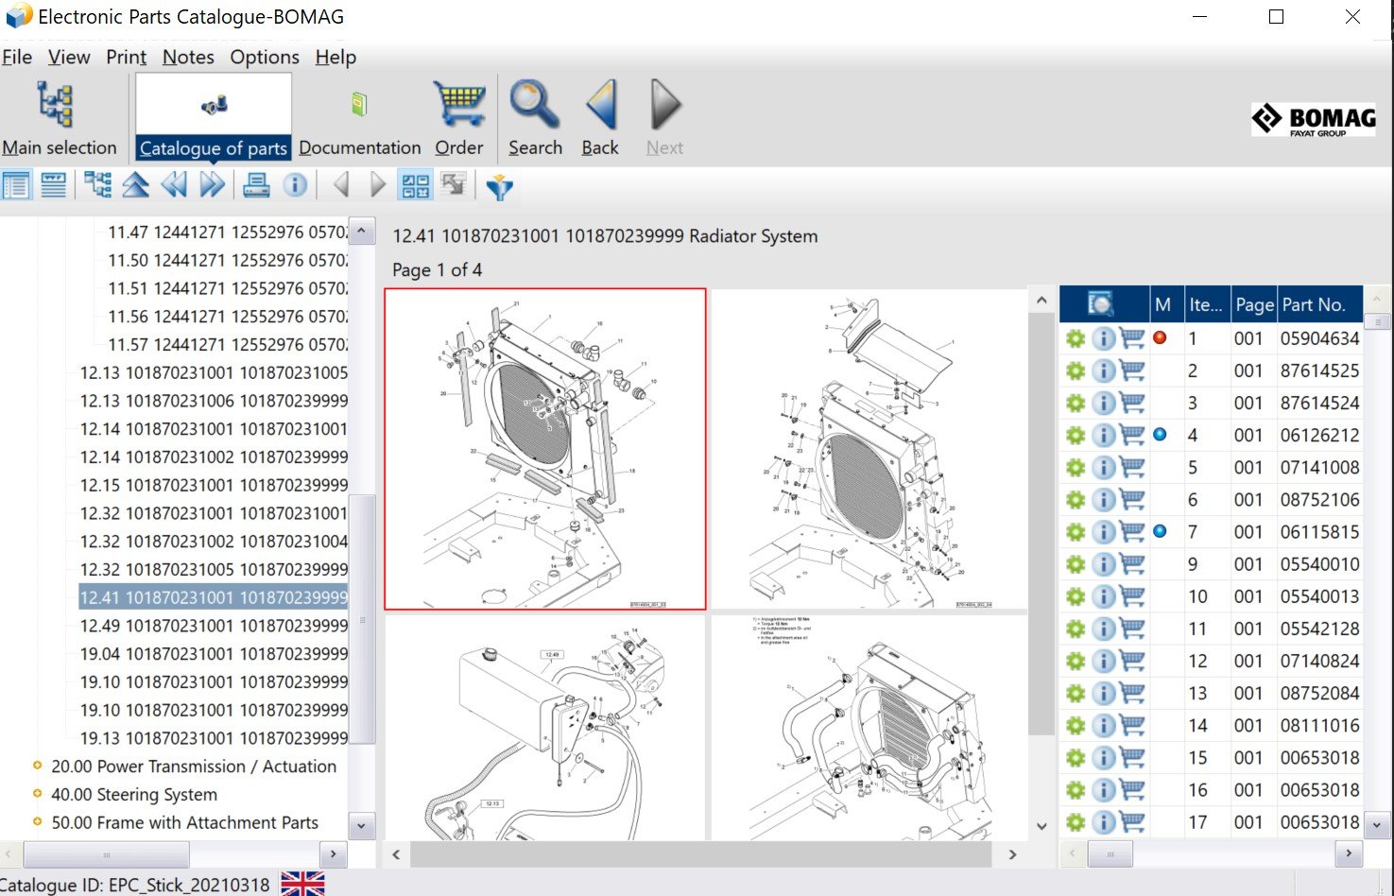Expand 20.00 Power Transmission / Actuation node

38,767
